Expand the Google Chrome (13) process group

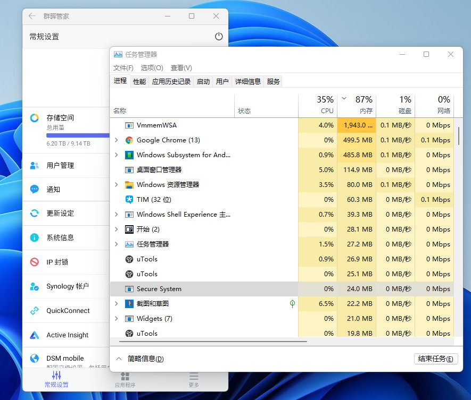pos(117,140)
